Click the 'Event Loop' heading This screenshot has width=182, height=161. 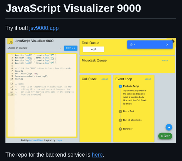(x=124, y=79)
